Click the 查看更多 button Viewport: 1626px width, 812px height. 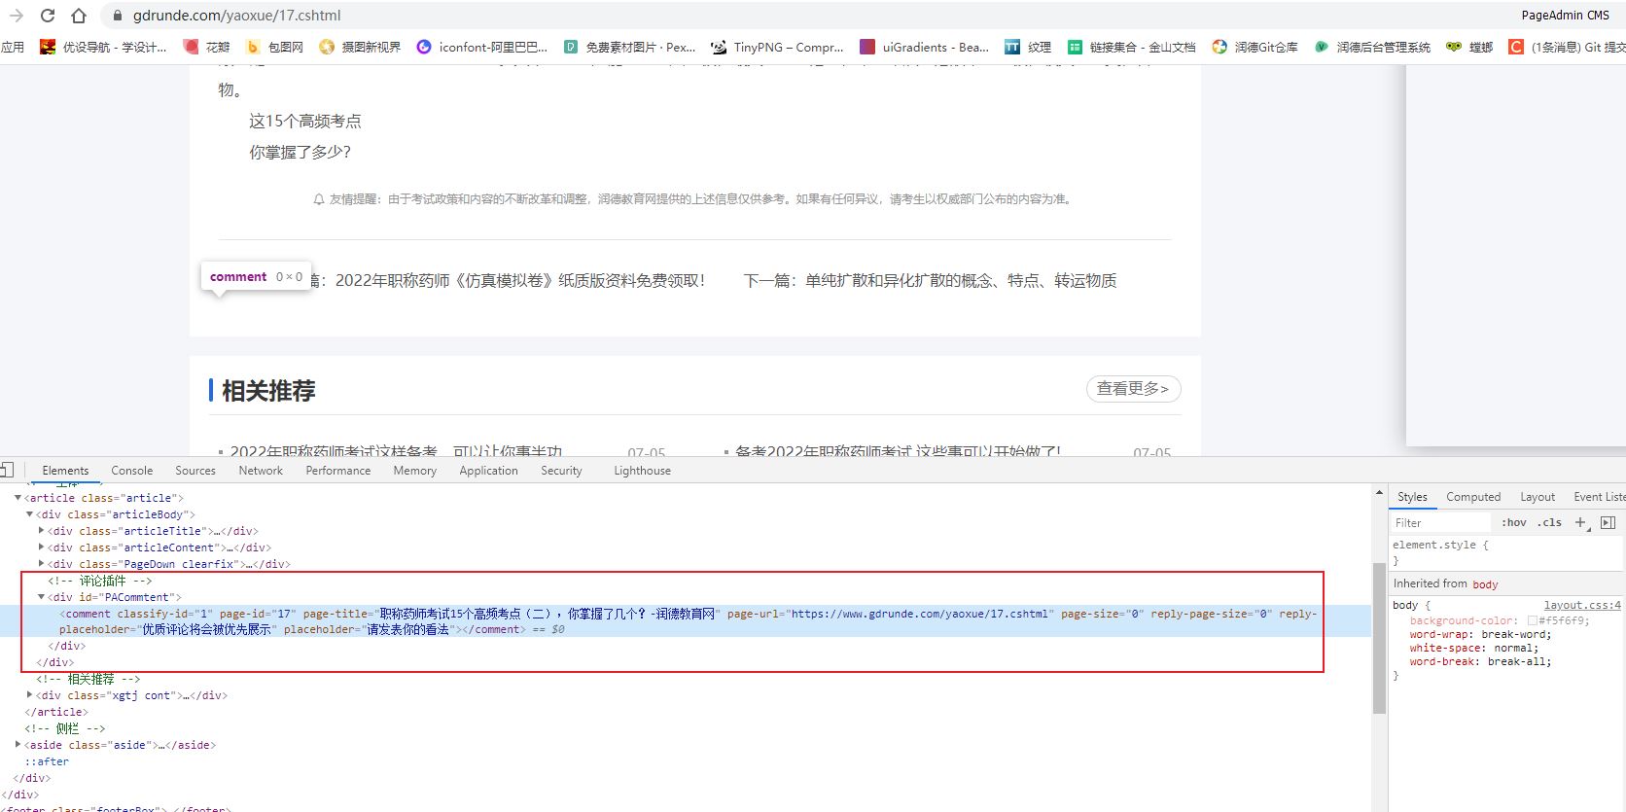(1133, 389)
